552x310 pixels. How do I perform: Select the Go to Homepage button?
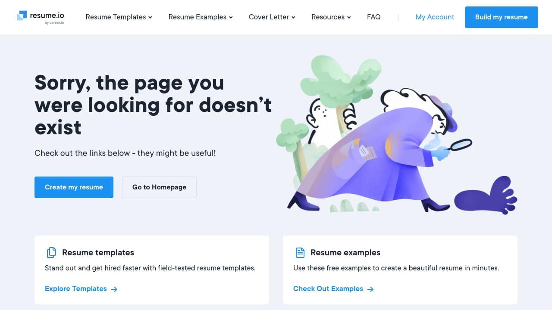(159, 187)
